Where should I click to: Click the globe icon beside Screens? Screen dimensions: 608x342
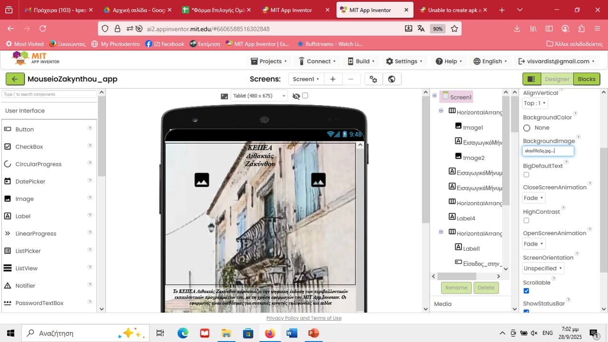[391, 79]
